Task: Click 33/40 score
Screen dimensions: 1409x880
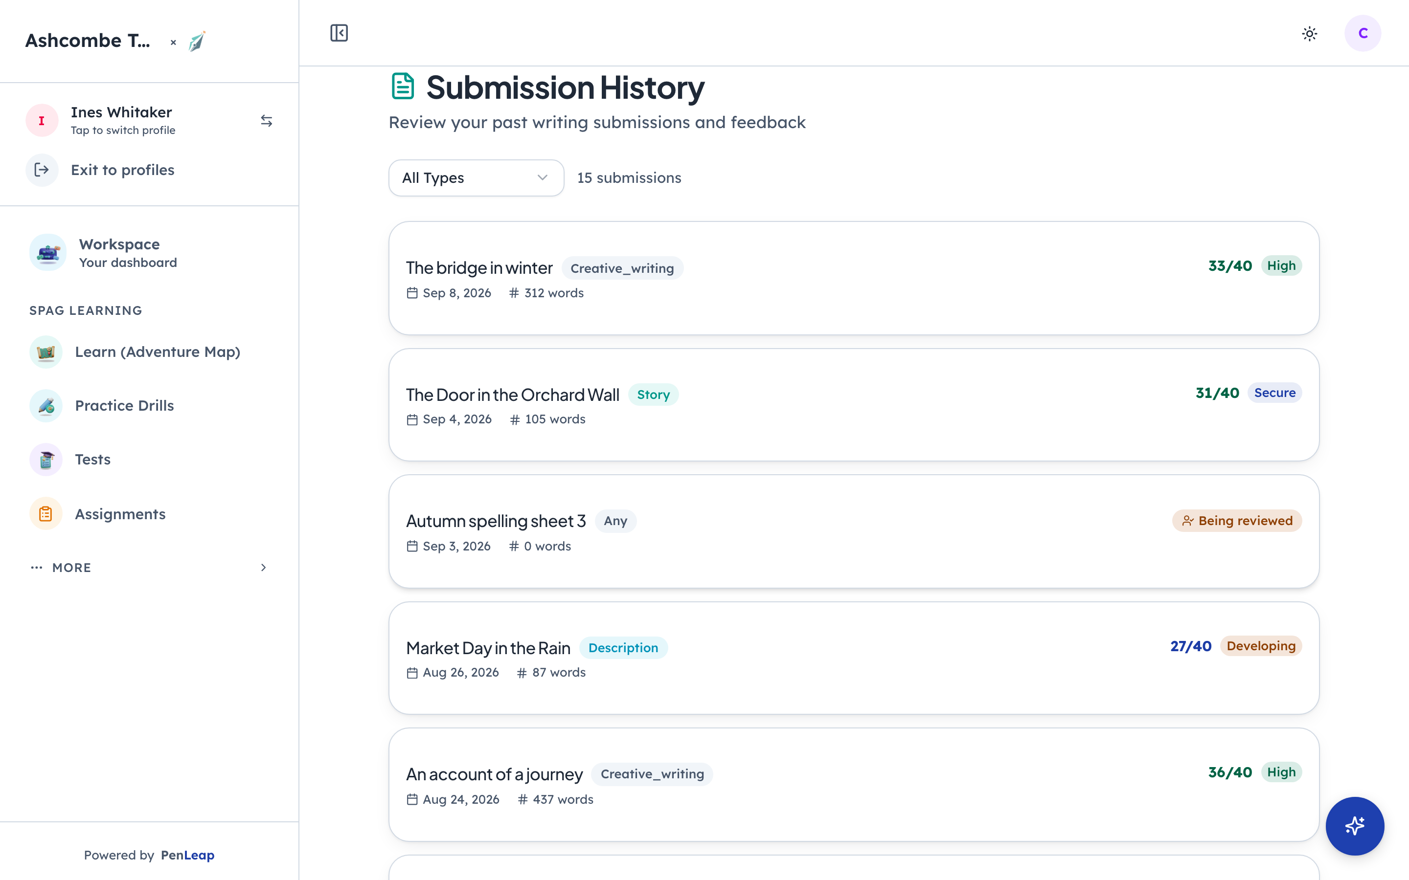Action: click(1229, 266)
